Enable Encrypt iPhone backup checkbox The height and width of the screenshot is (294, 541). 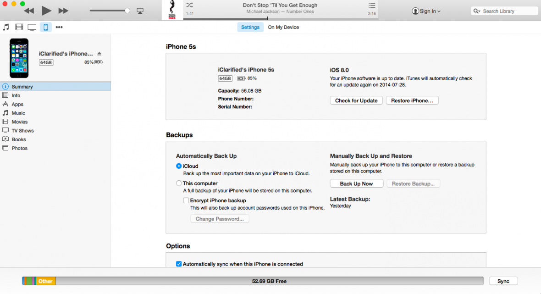point(186,200)
